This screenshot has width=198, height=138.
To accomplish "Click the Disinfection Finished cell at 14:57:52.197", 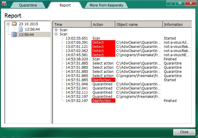I will click(103, 101).
